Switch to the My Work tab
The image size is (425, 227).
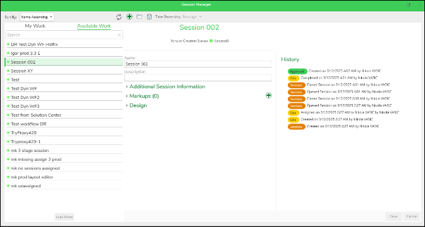pyautogui.click(x=35, y=26)
